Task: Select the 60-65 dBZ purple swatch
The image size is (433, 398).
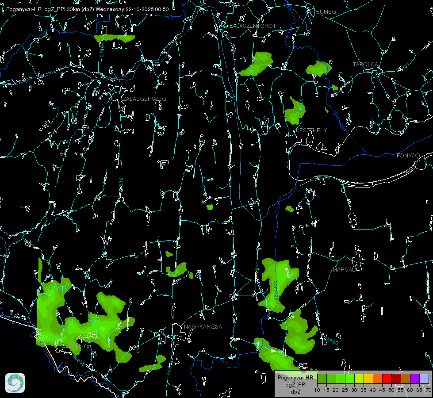Action: tap(415, 379)
